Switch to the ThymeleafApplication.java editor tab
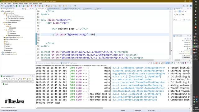Viewport: 199px width, 112px height. pyautogui.click(x=72, y=9)
